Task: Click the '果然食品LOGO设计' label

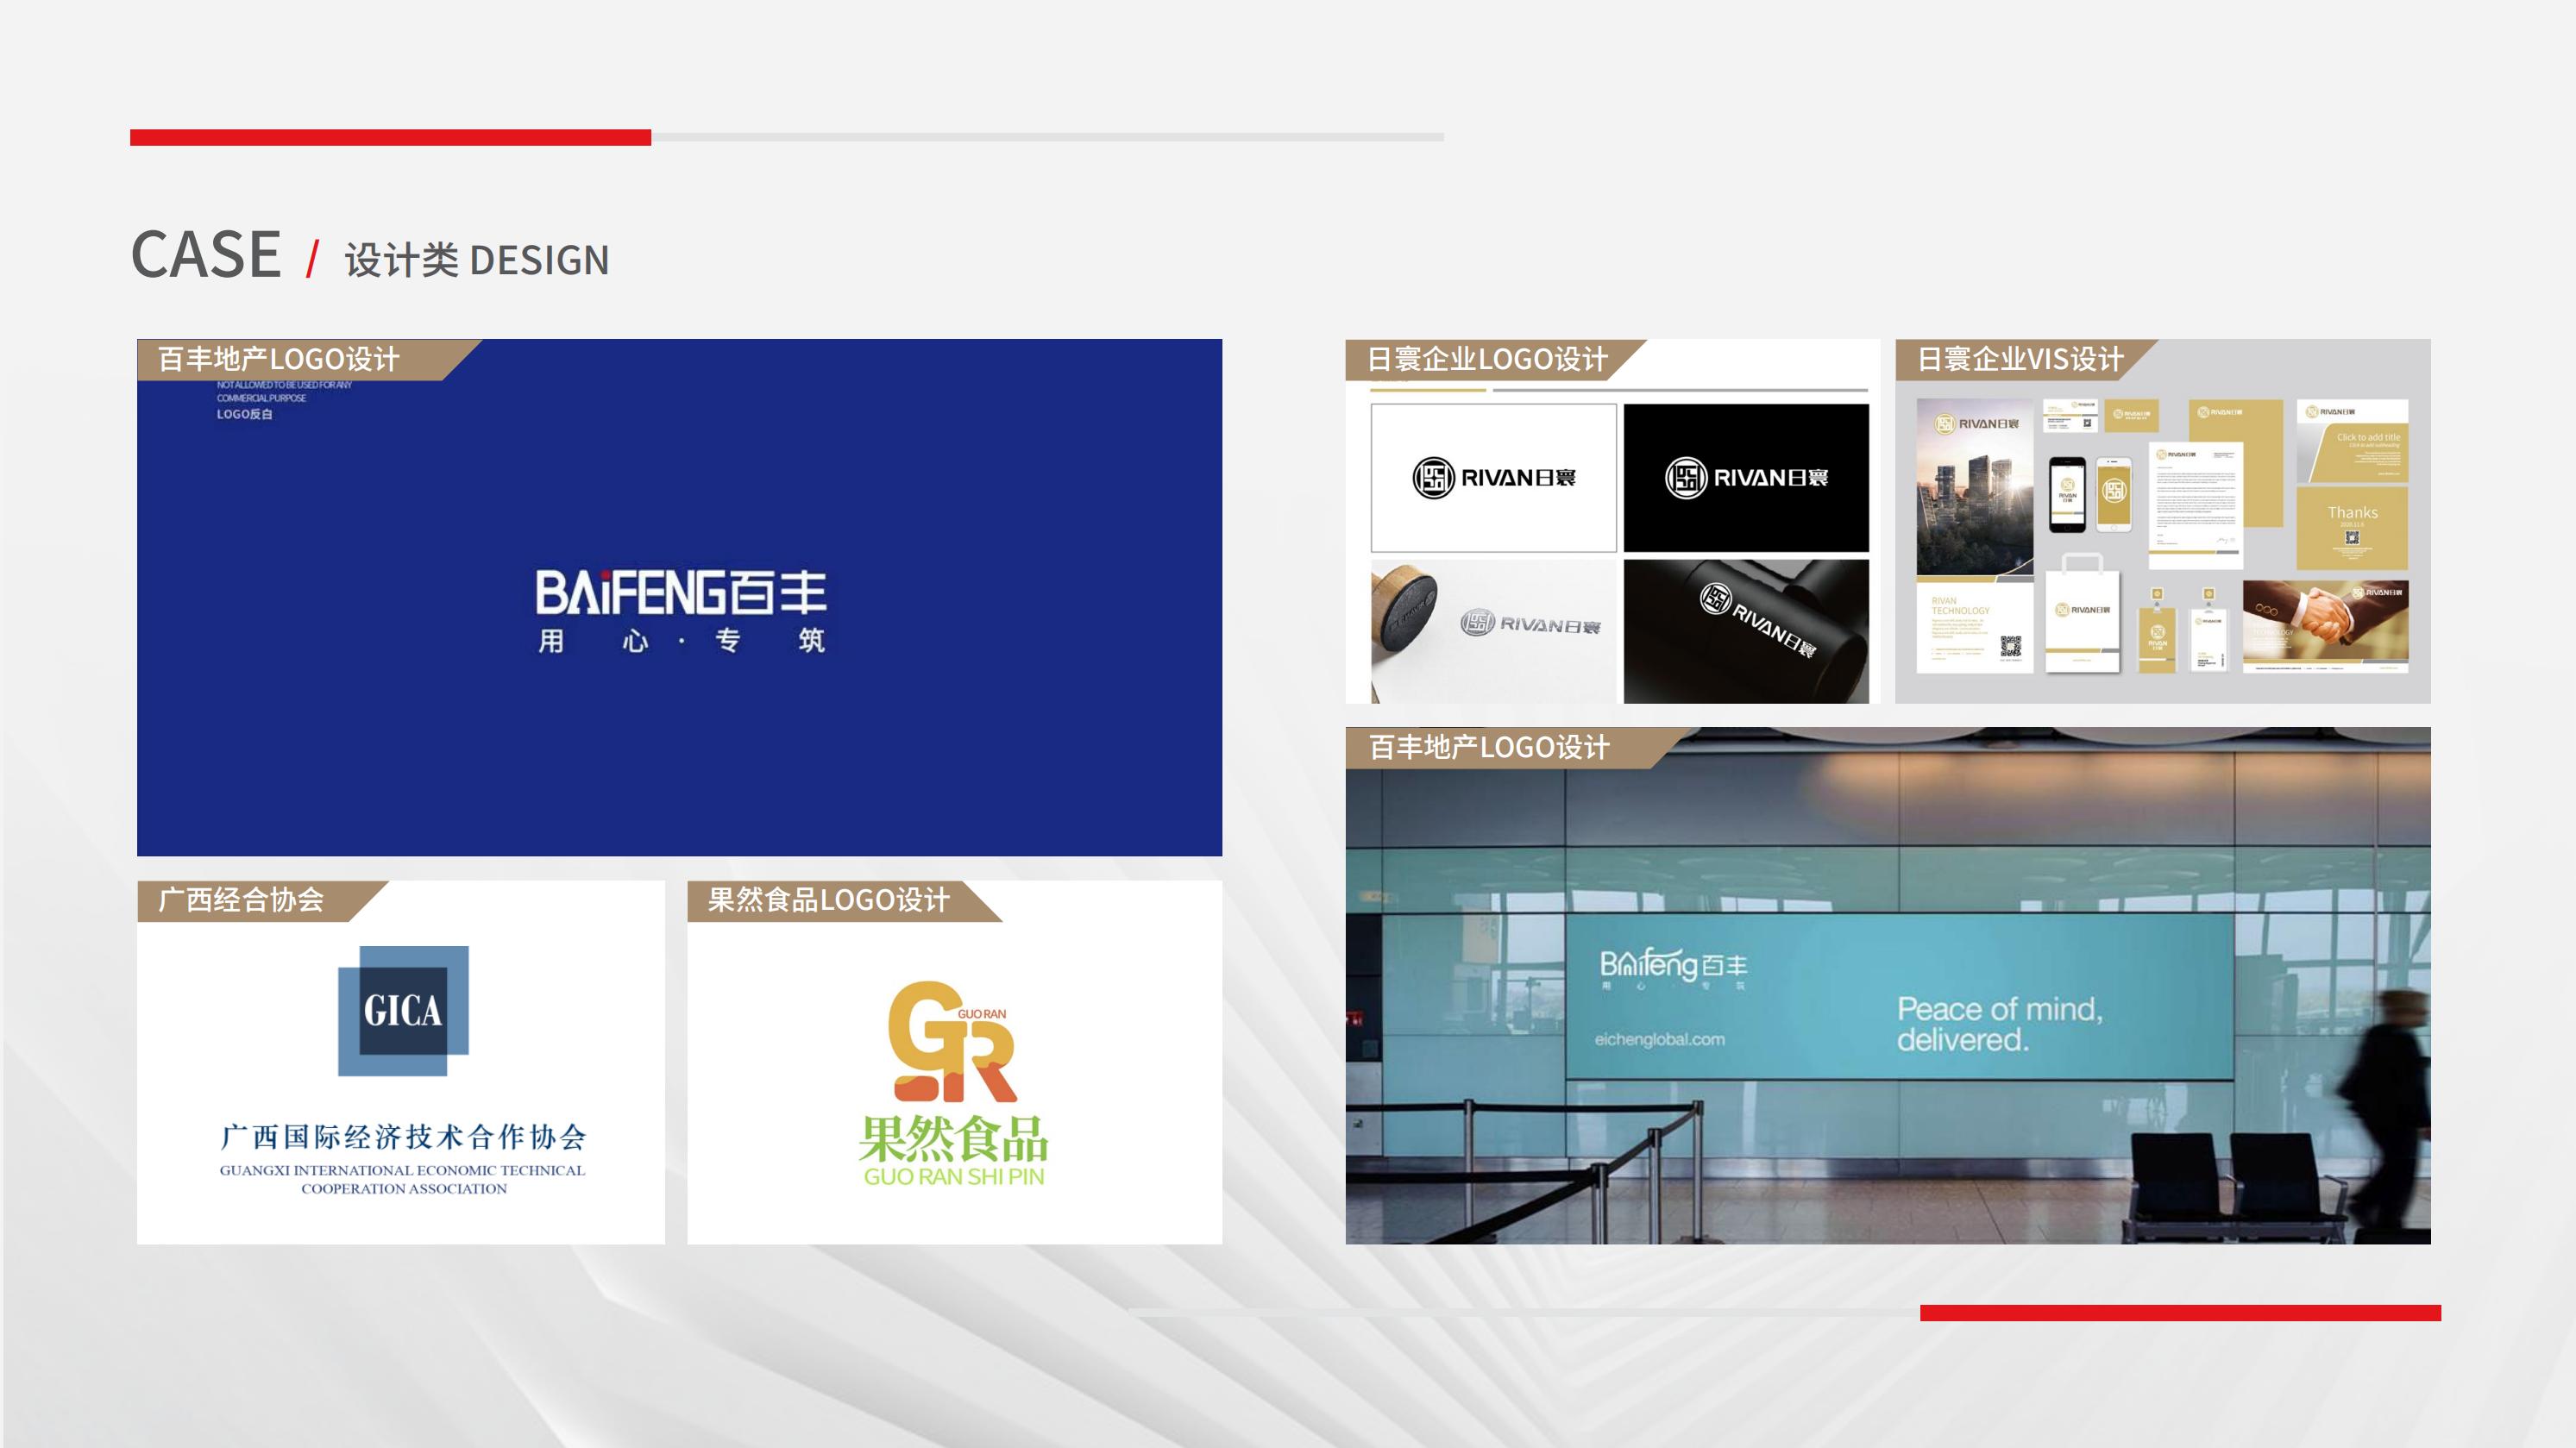Action: click(829, 900)
